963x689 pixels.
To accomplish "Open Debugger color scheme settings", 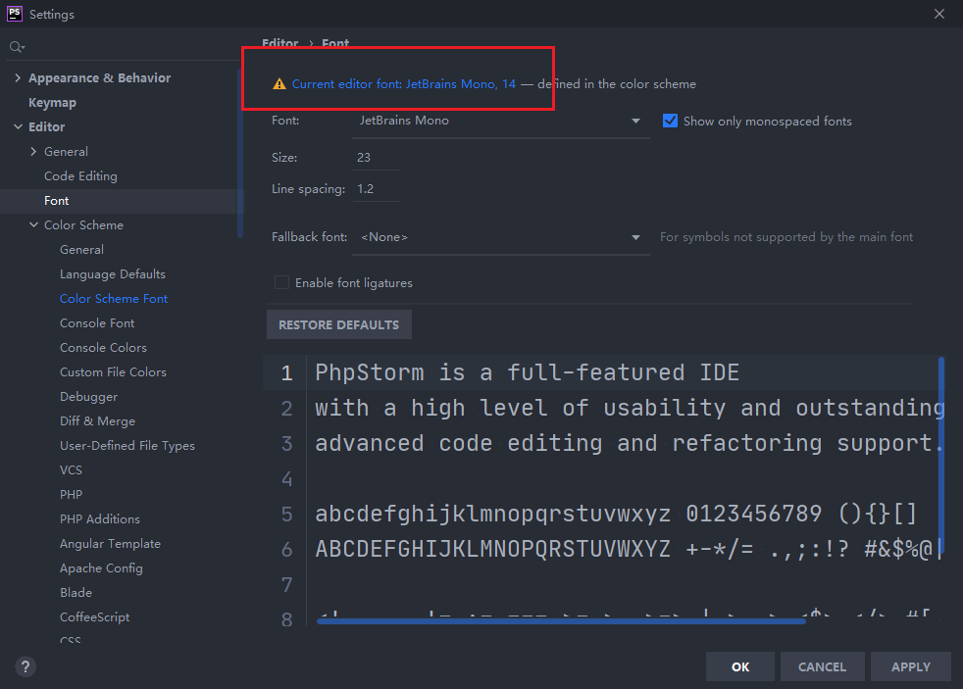I will pos(88,397).
